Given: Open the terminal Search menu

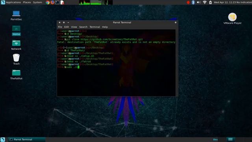Looking at the screenshot, I should (x=83, y=27).
